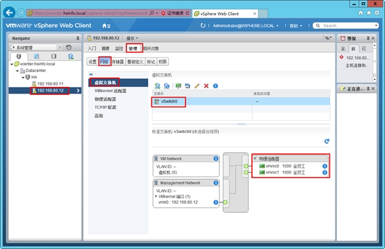Click the browser back arrow button
The image size is (385, 249).
[10, 12]
